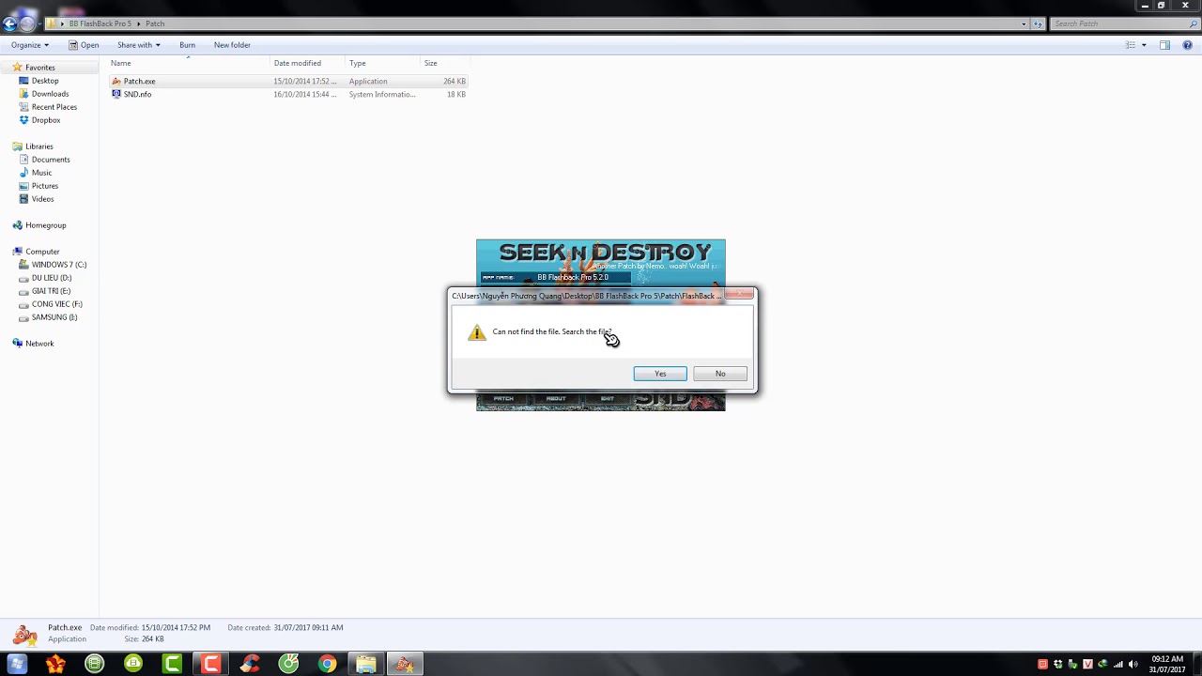The width and height of the screenshot is (1202, 676).
Task: Click the address bar refresh button
Action: pyautogui.click(x=1038, y=23)
